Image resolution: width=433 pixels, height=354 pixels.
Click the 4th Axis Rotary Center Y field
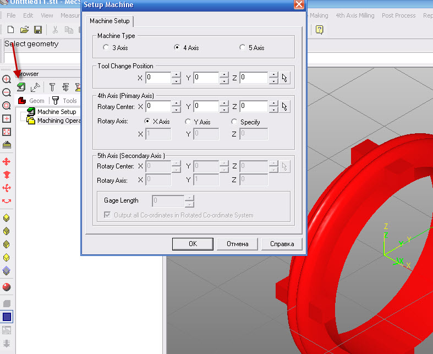[x=206, y=106]
